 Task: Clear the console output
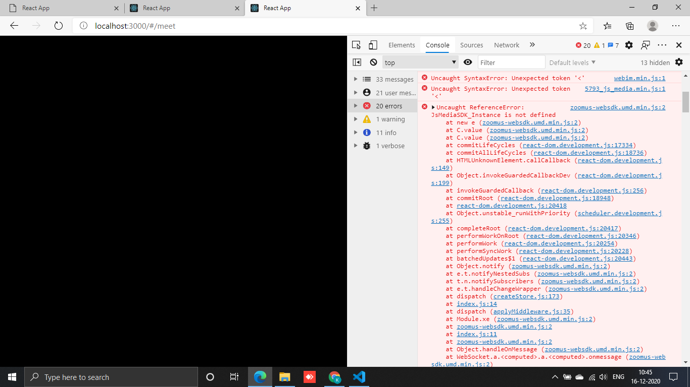coord(373,62)
